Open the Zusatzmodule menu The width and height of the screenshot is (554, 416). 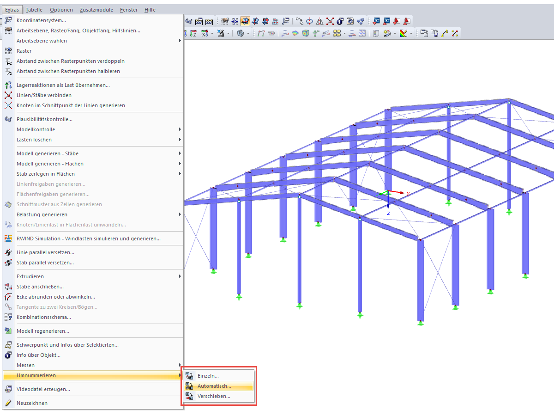[x=96, y=10]
